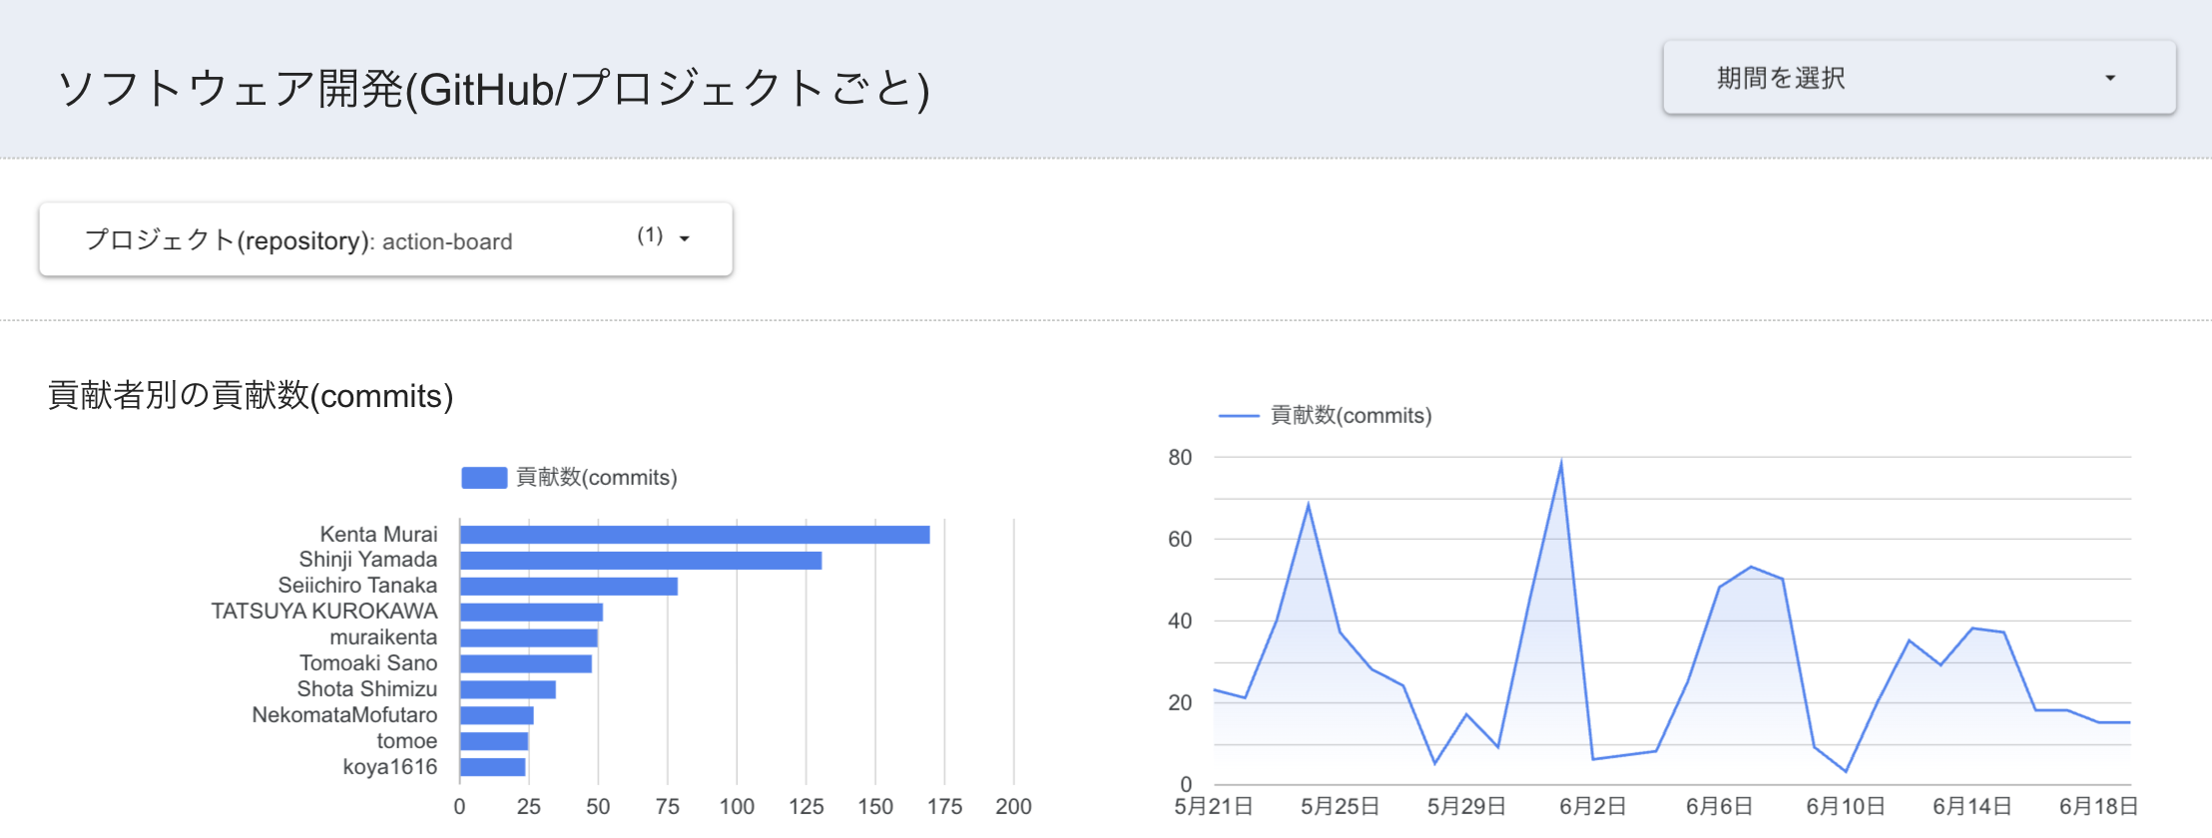Click the line-chart legend marker 貢献数(commits)
The height and width of the screenshot is (838, 2212).
pyautogui.click(x=1239, y=416)
